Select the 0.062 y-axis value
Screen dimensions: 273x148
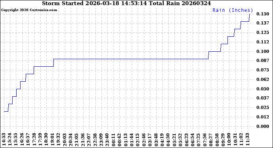(x=263, y=79)
